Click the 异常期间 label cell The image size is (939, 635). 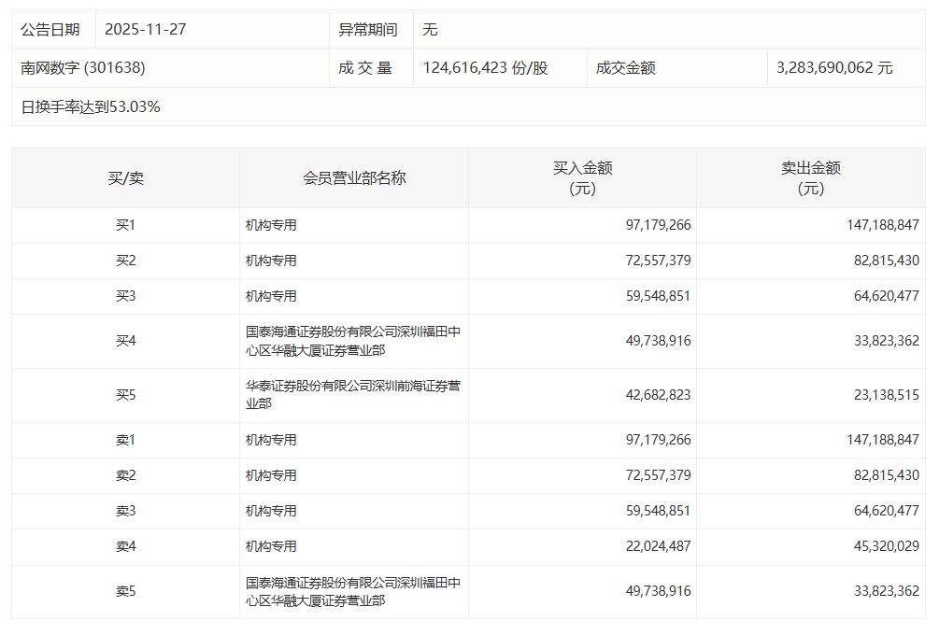(x=367, y=30)
